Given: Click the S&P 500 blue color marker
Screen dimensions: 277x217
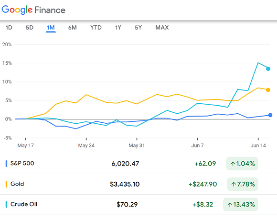Looking at the screenshot, I should [x=6, y=164].
